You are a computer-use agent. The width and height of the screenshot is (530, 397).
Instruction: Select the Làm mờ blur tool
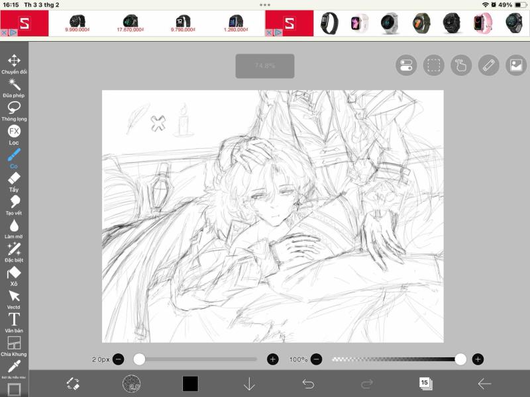(14, 229)
